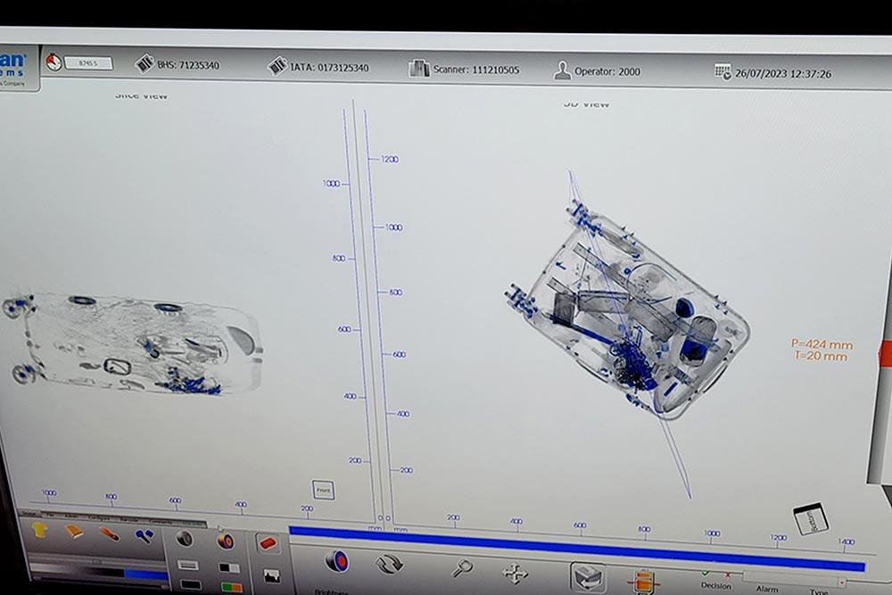Screen dimensions: 892x595
Task: Open the first tab above filter icons
Action: click(29, 514)
